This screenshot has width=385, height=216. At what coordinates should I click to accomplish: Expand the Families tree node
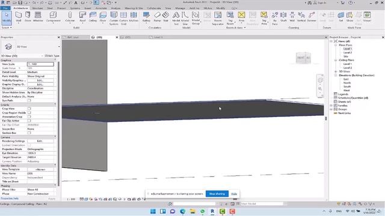click(331, 106)
